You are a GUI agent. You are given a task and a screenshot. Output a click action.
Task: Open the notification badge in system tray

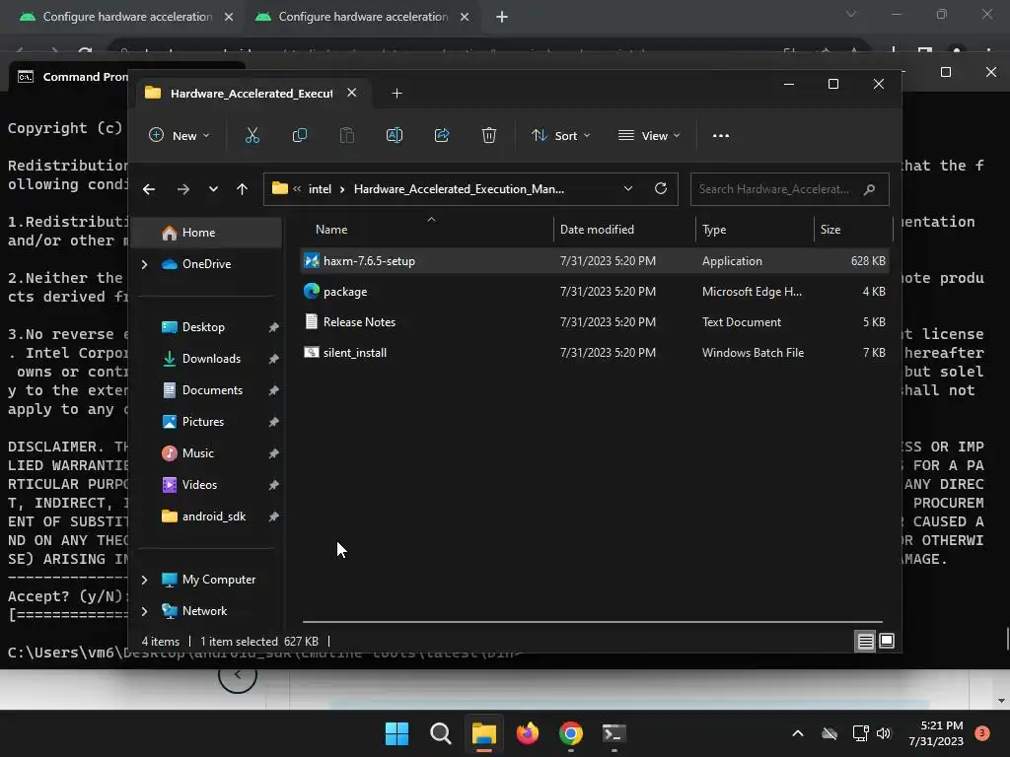982,733
